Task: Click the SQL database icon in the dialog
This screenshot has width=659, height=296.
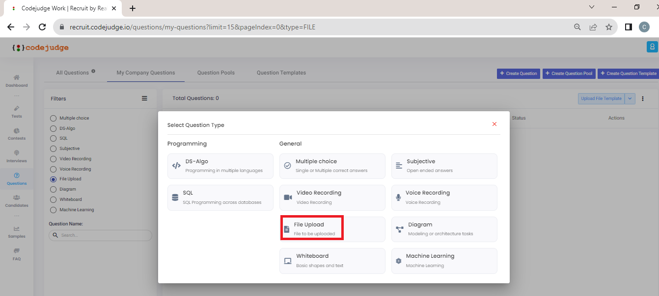Action: point(175,197)
